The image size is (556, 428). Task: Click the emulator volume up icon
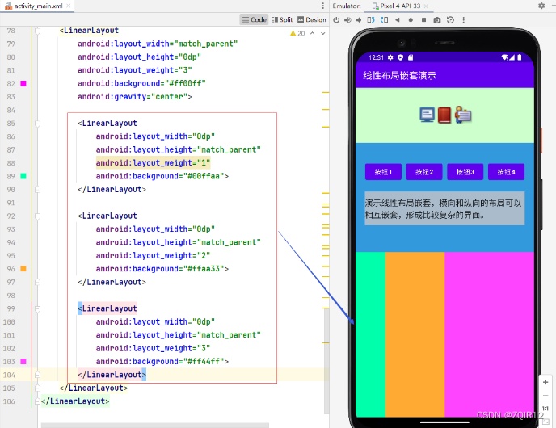pyautogui.click(x=347, y=20)
